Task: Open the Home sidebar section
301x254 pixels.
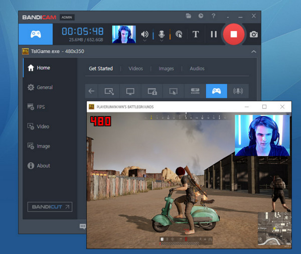Action: tap(50, 68)
